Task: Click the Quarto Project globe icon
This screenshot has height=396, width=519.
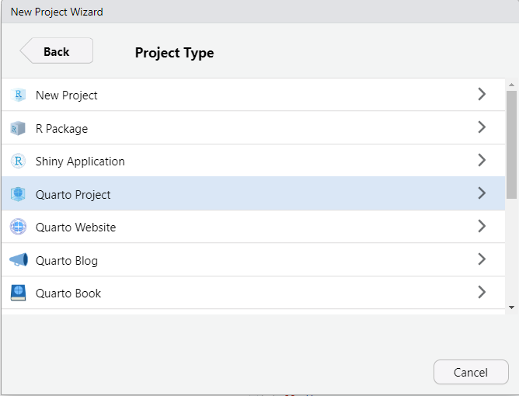Action: coord(18,194)
